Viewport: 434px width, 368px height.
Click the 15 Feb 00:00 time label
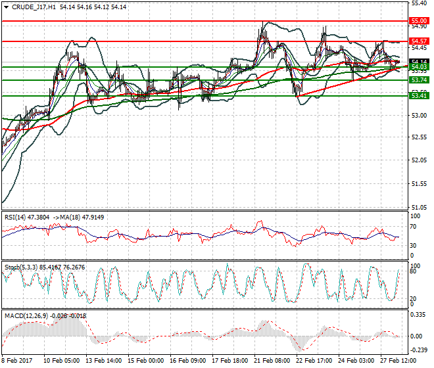145,361
